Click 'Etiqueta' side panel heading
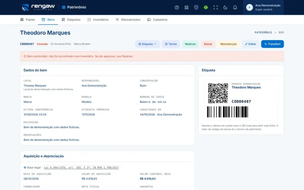The height and width of the screenshot is (190, 304). (209, 70)
